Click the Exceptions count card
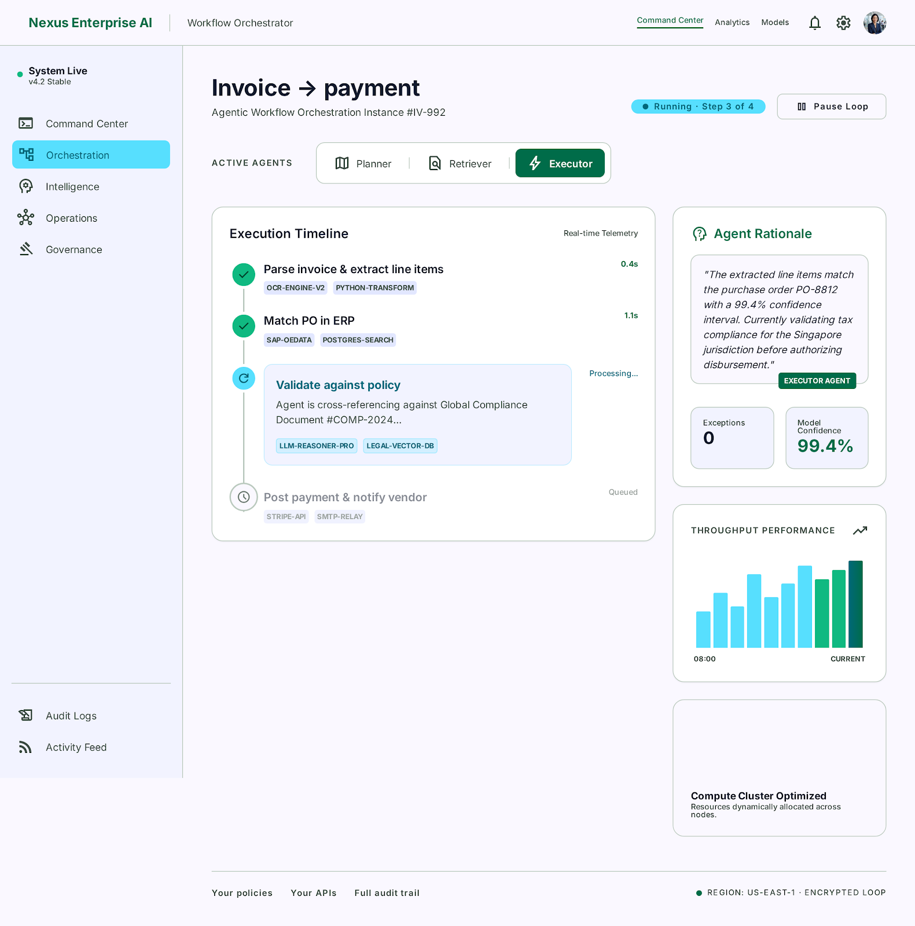 [x=732, y=438]
